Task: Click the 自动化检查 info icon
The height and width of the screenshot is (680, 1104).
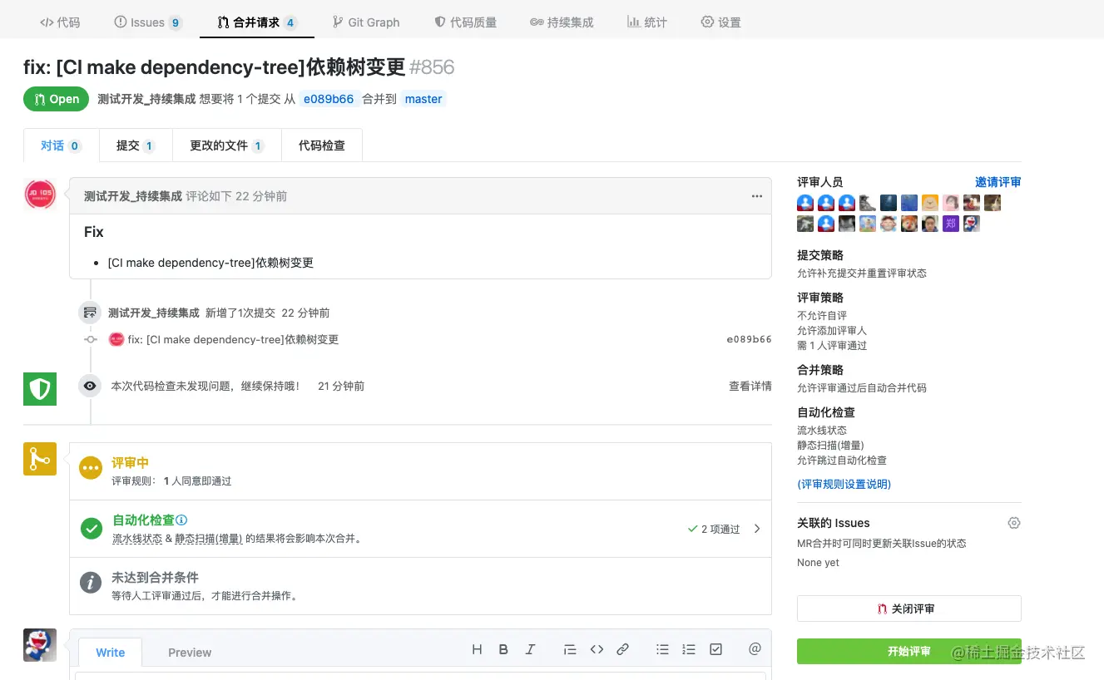Action: pyautogui.click(x=181, y=520)
